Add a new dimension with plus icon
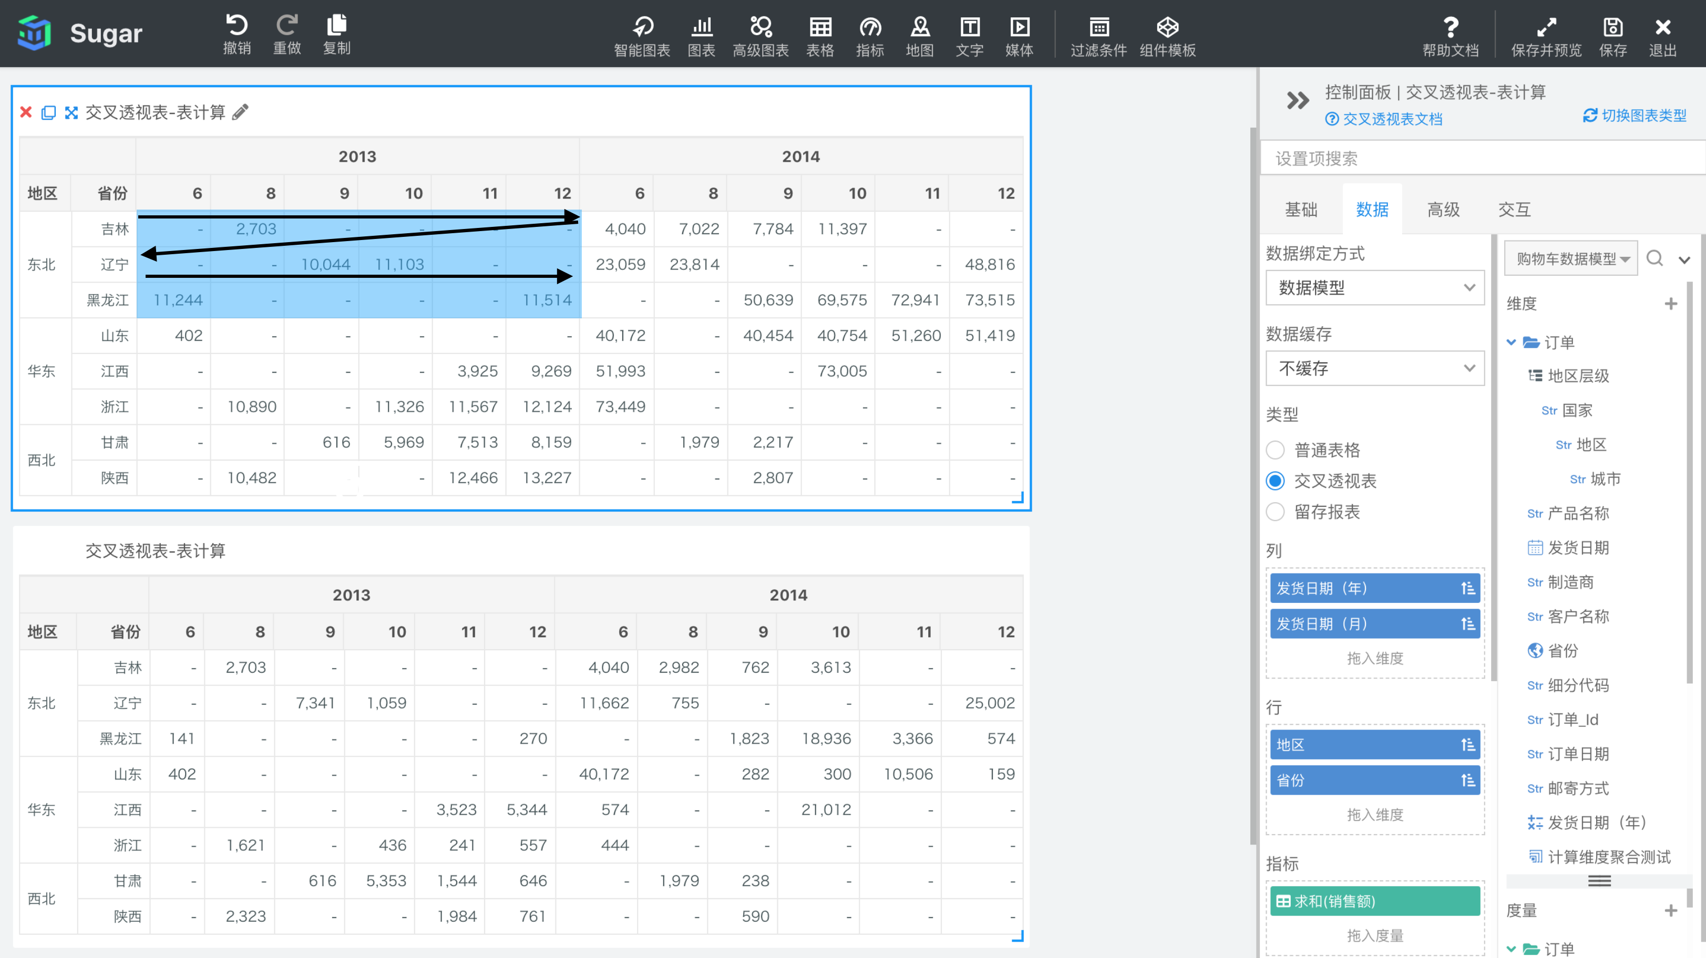1706x958 pixels. click(1671, 304)
